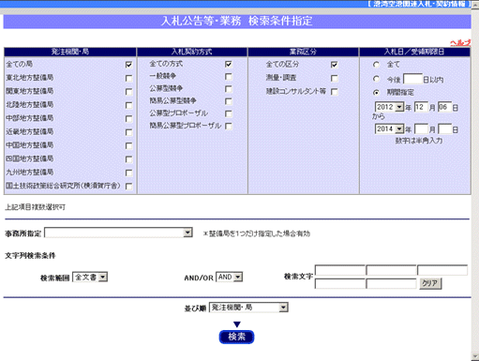Check the 国土技術政策総合研究所 checkbox
479x361 pixels.
[x=128, y=187]
